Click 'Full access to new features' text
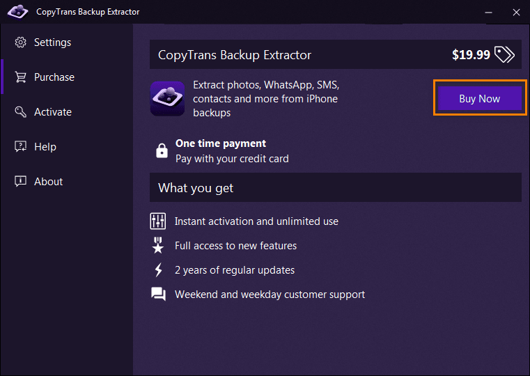530x376 pixels. click(235, 246)
